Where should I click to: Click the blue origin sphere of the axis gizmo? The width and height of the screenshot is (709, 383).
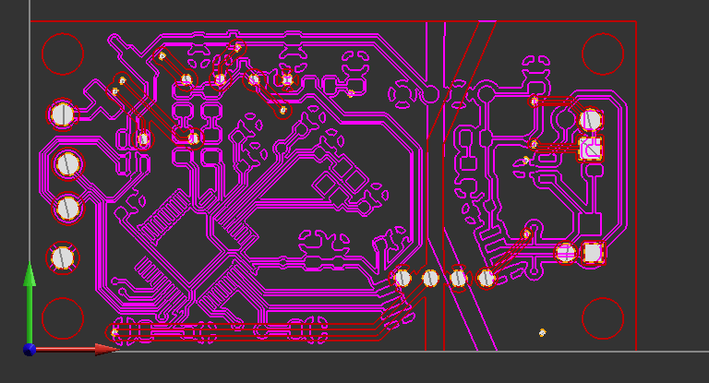click(x=30, y=350)
